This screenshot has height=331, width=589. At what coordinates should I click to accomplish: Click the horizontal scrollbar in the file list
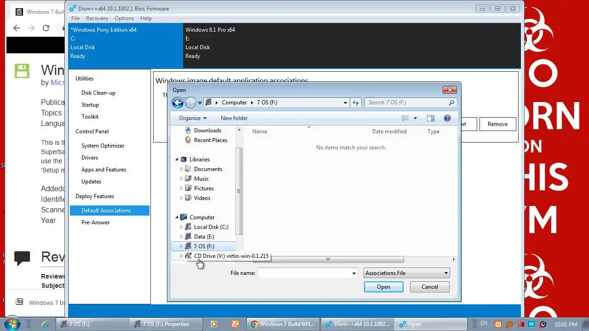(328, 259)
